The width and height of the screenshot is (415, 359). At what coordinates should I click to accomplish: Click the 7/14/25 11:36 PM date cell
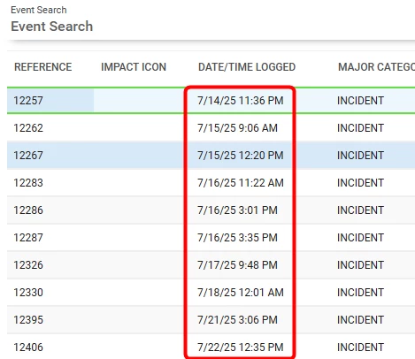coord(241,101)
